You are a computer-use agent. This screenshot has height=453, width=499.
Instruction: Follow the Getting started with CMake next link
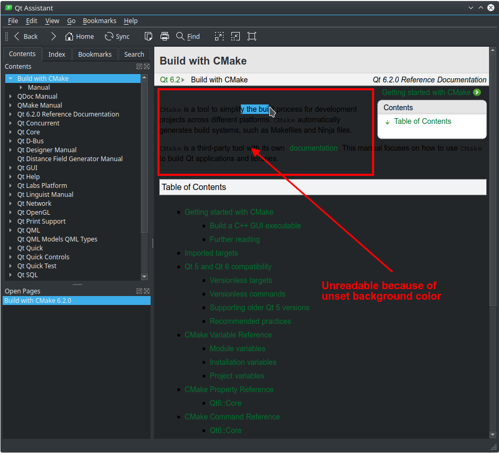tap(426, 92)
